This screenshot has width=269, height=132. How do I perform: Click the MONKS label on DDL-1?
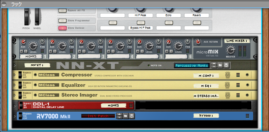(114, 105)
